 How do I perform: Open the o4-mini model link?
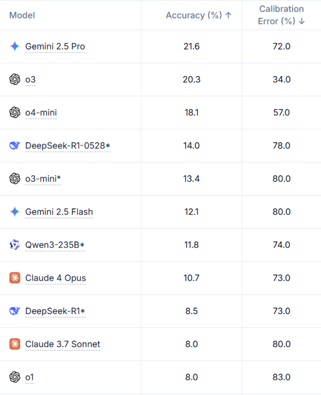click(41, 112)
